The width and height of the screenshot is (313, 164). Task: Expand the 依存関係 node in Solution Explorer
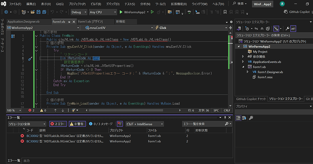point(243,57)
